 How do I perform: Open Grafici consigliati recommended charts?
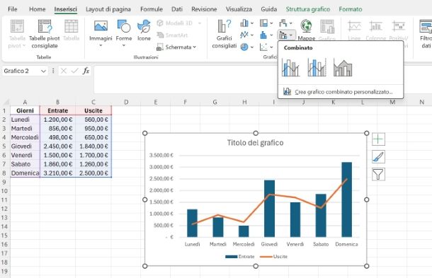click(224, 34)
